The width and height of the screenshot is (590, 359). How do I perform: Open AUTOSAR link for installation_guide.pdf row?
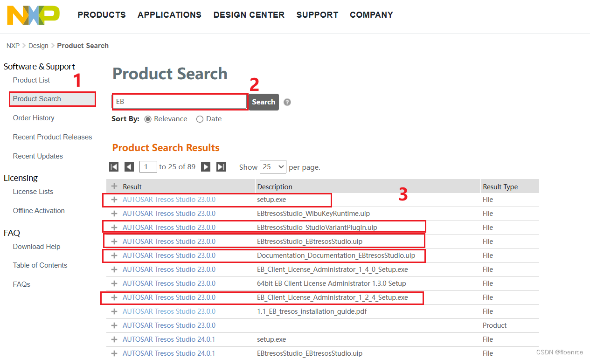[169, 311]
